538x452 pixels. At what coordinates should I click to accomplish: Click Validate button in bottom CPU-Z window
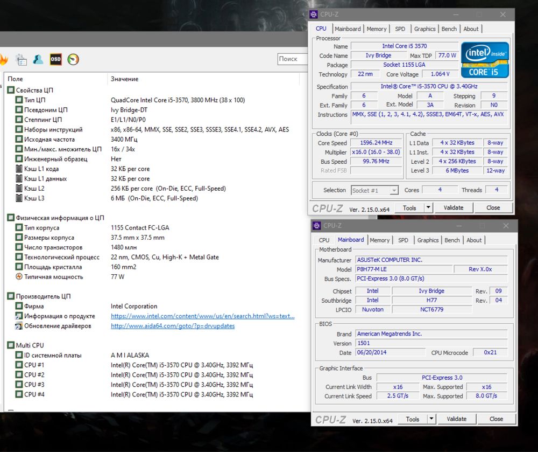click(x=457, y=419)
